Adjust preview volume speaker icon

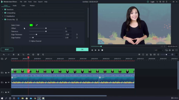(x=173, y=50)
